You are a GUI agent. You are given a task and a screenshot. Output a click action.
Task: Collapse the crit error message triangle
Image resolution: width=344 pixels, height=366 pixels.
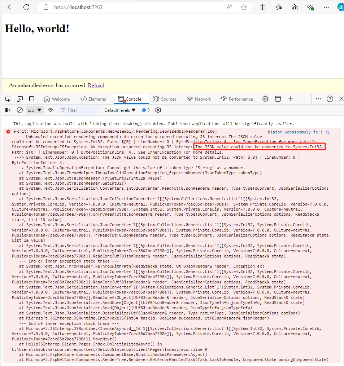(x=14, y=132)
